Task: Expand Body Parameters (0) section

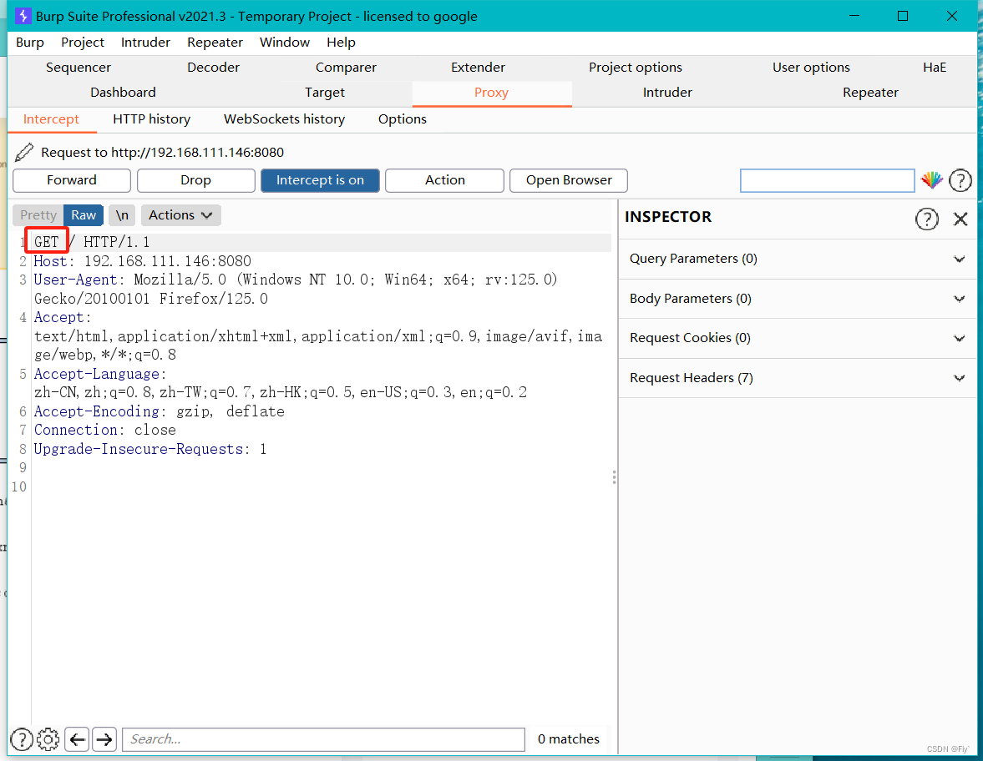Action: 798,299
